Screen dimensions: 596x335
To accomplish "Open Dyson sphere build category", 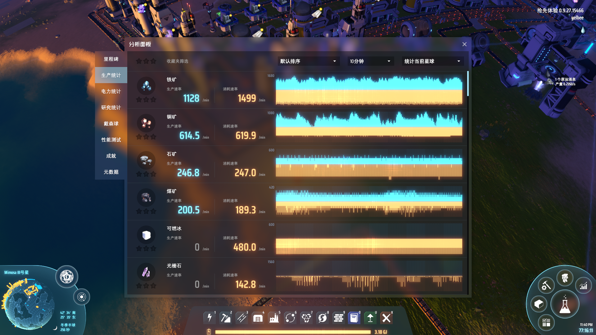I will click(323, 318).
